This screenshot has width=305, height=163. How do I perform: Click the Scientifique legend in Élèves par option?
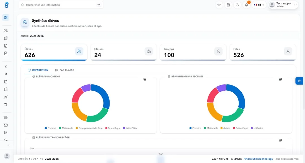pyautogui.click(x=113, y=128)
